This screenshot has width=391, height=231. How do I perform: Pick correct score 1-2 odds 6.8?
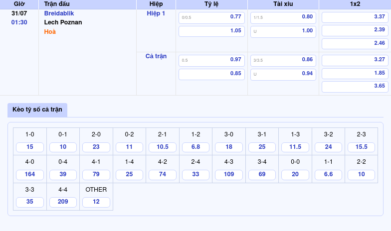[195, 147]
